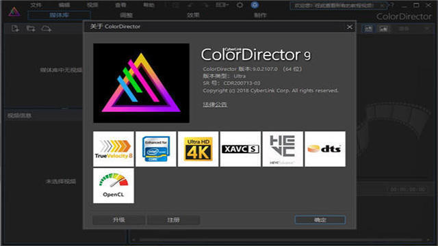438x246 pixels.
Task: Click the 视频信息 (Video info) panel header
Action: (x=43, y=115)
